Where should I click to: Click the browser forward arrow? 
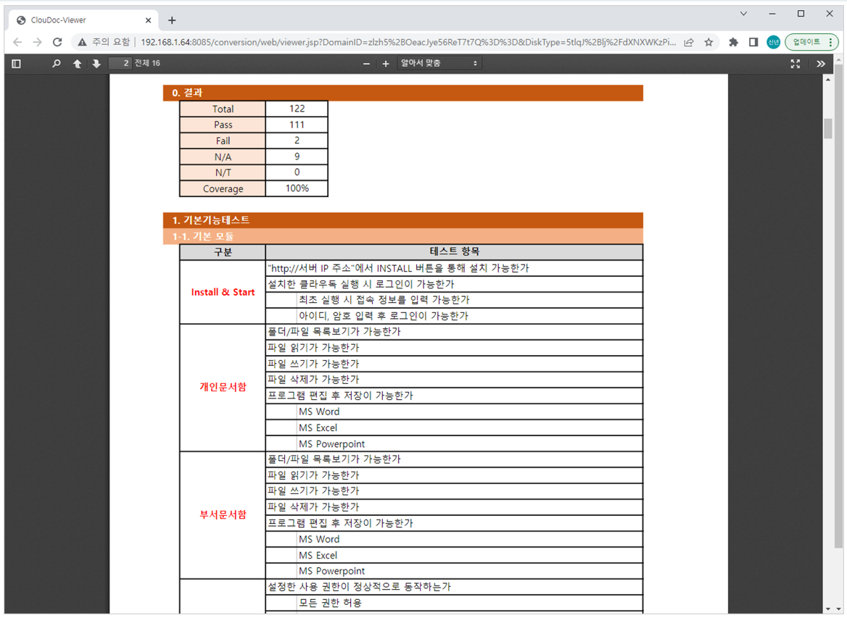point(37,42)
